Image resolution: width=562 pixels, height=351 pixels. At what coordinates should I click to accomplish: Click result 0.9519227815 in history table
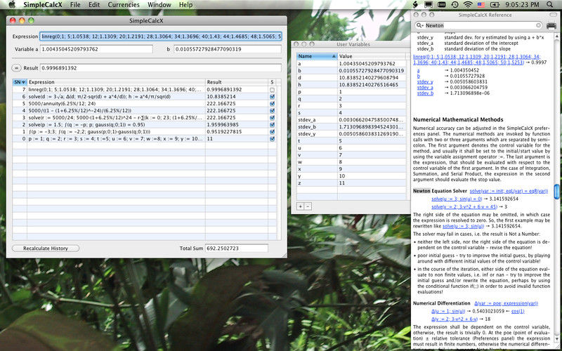226,131
